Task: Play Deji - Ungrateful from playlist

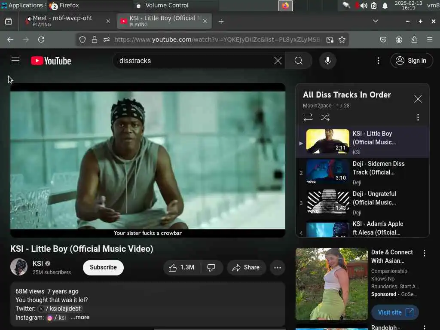Action: pos(363,203)
